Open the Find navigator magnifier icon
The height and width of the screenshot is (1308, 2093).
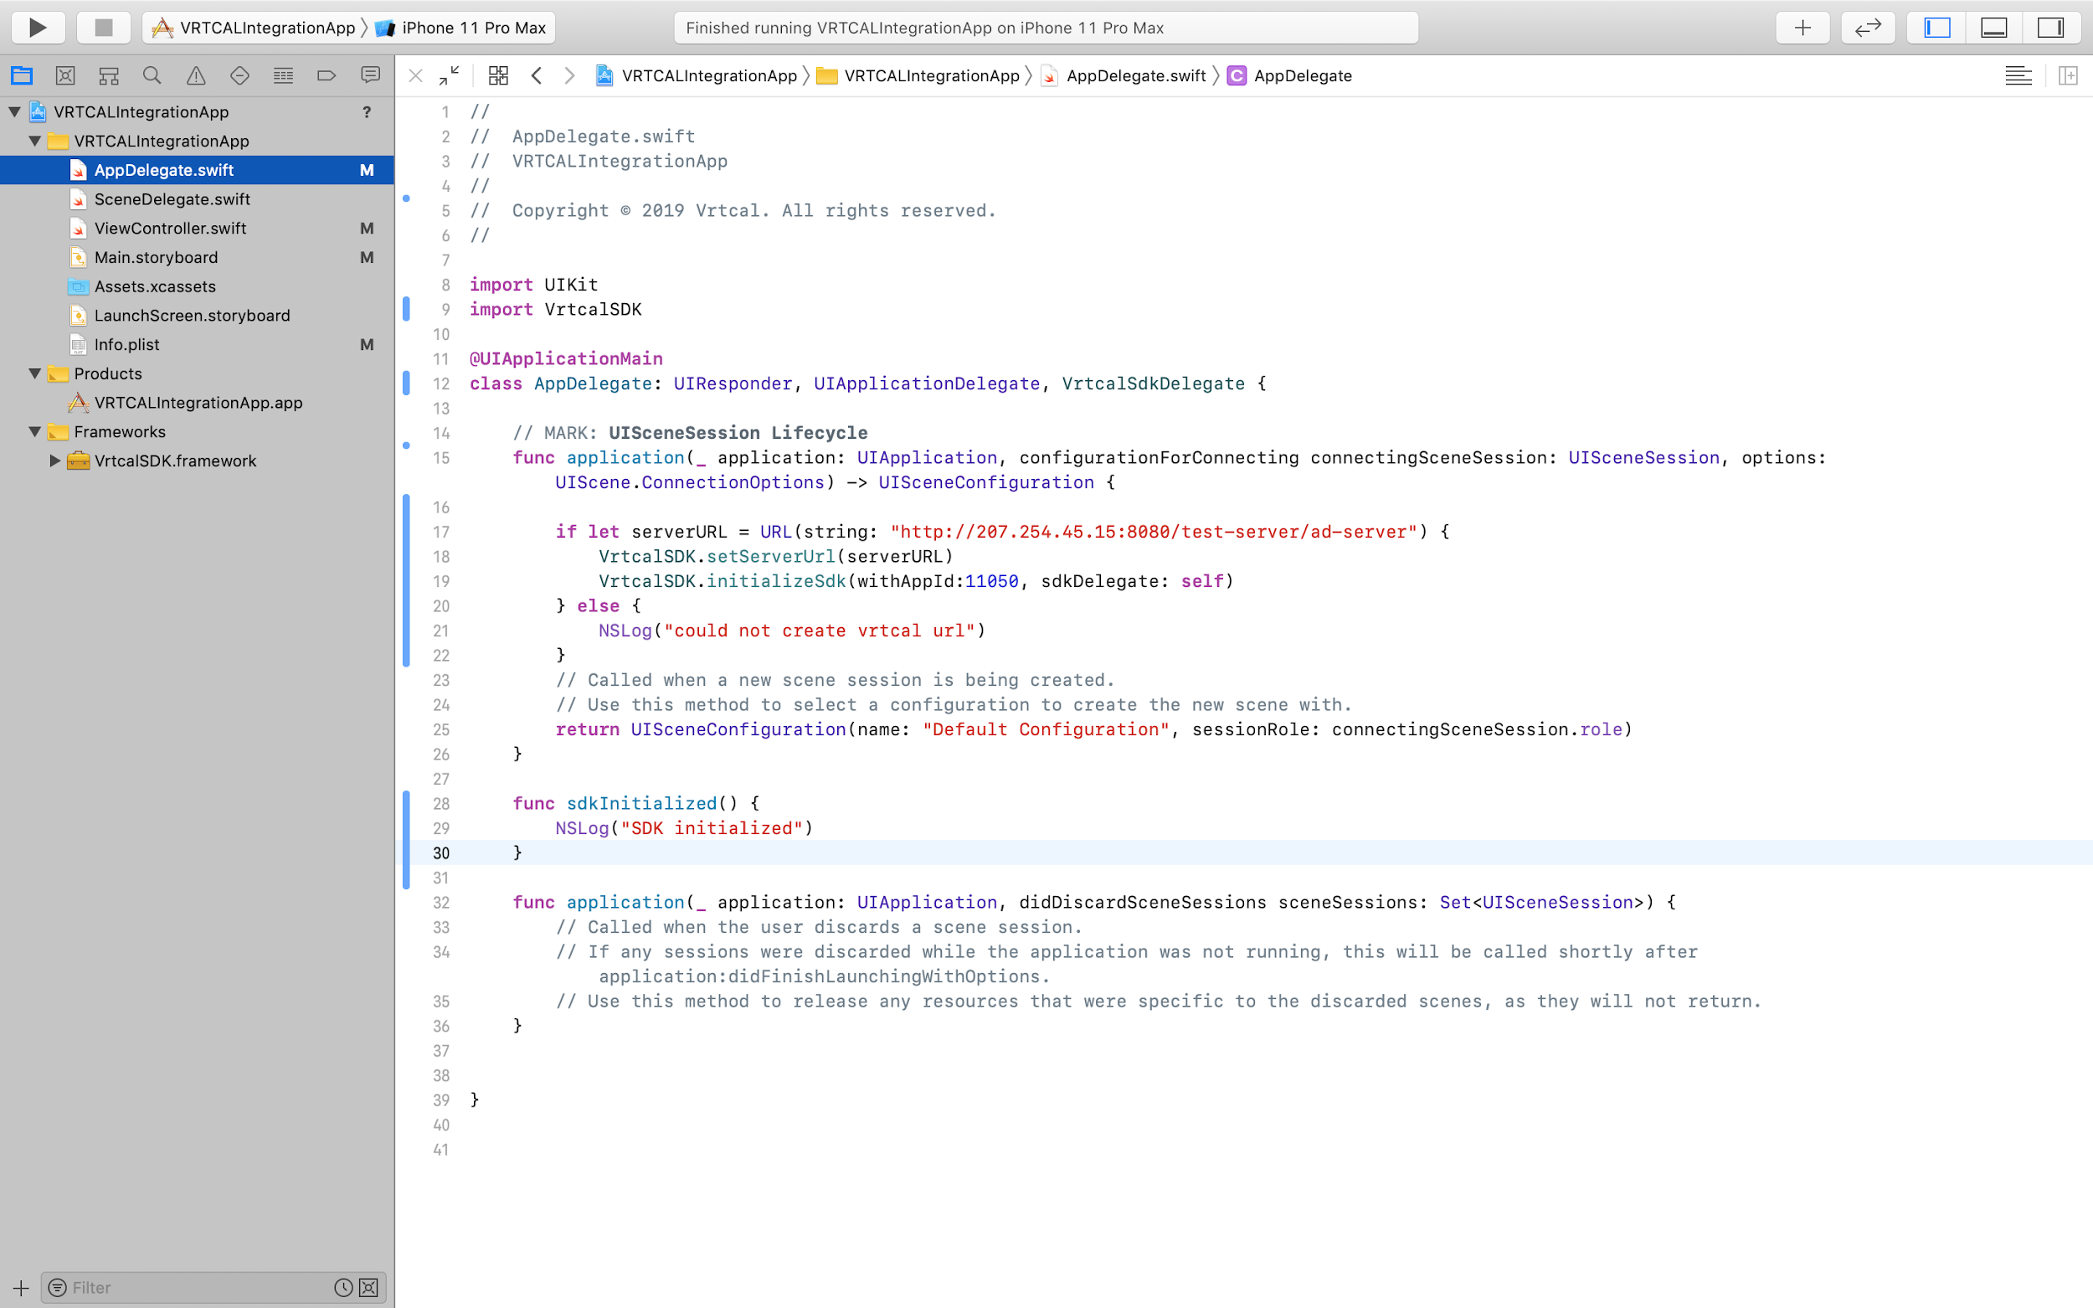(x=152, y=76)
